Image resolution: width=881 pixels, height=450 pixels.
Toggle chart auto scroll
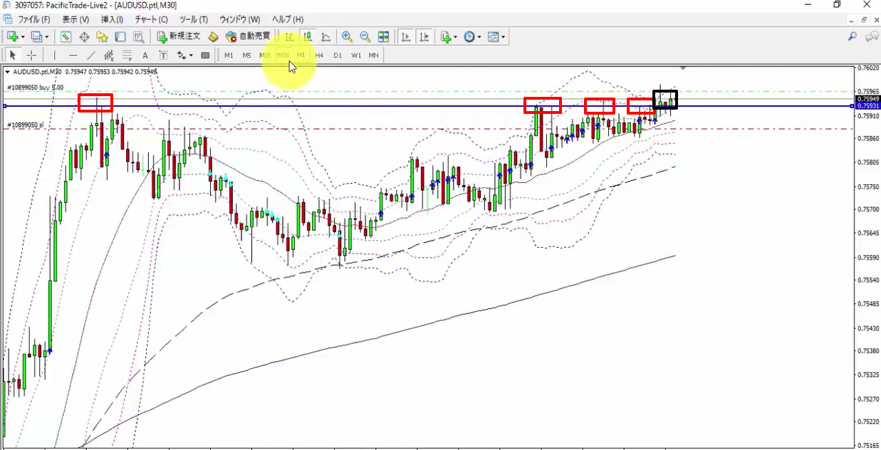tap(406, 36)
